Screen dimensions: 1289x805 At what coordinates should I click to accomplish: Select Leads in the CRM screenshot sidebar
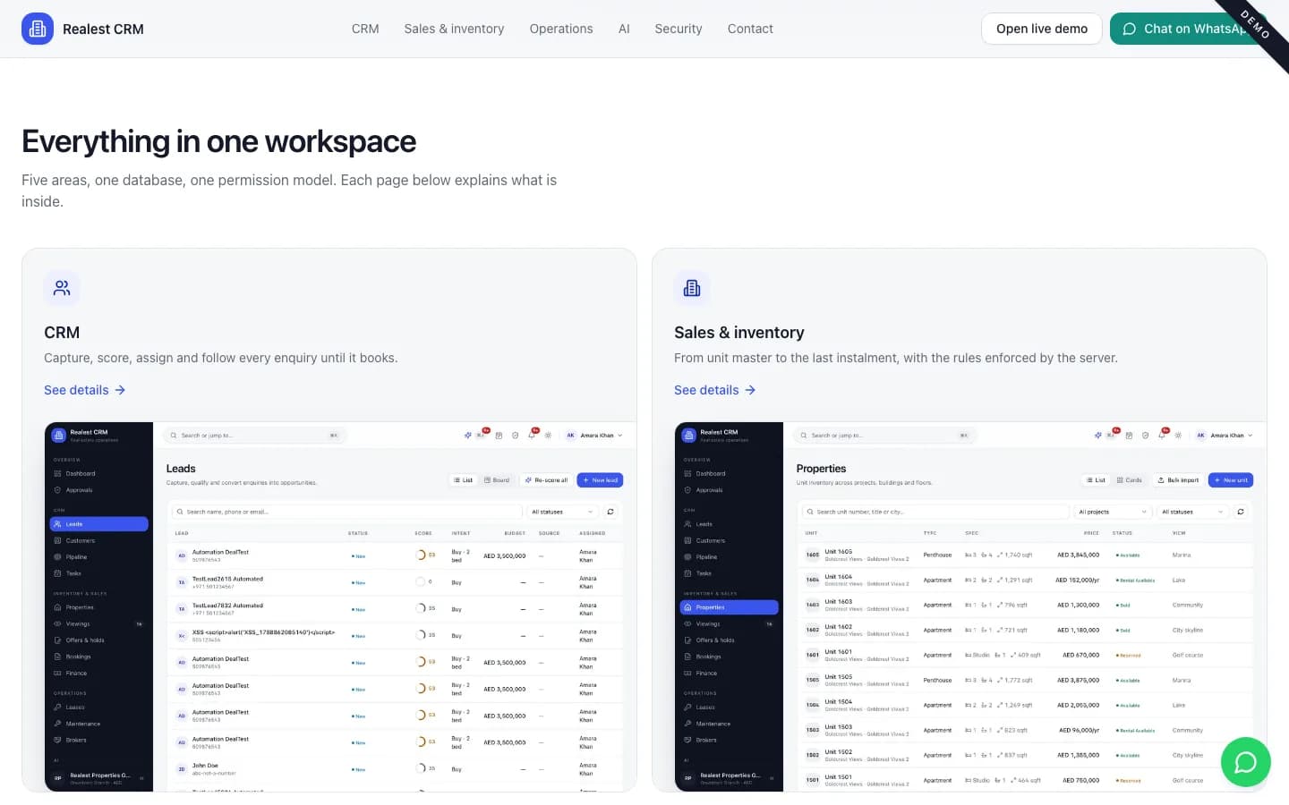point(98,524)
